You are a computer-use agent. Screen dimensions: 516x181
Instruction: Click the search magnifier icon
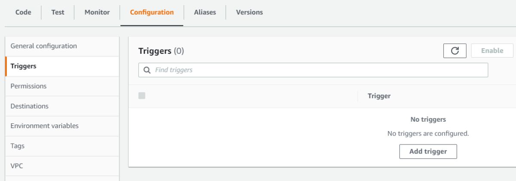tap(146, 70)
